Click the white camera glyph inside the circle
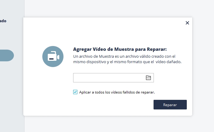 point(54,57)
